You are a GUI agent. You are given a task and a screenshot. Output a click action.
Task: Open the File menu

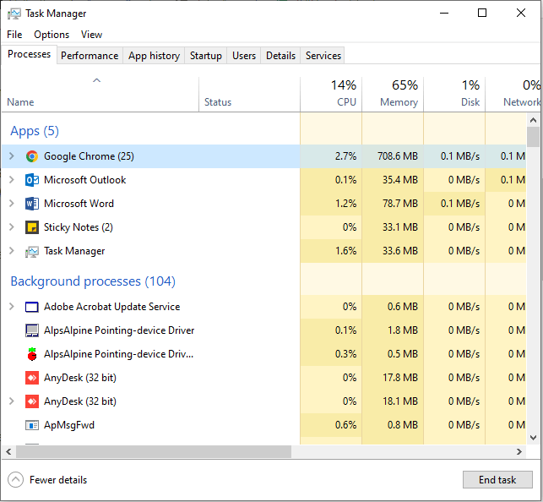[14, 35]
